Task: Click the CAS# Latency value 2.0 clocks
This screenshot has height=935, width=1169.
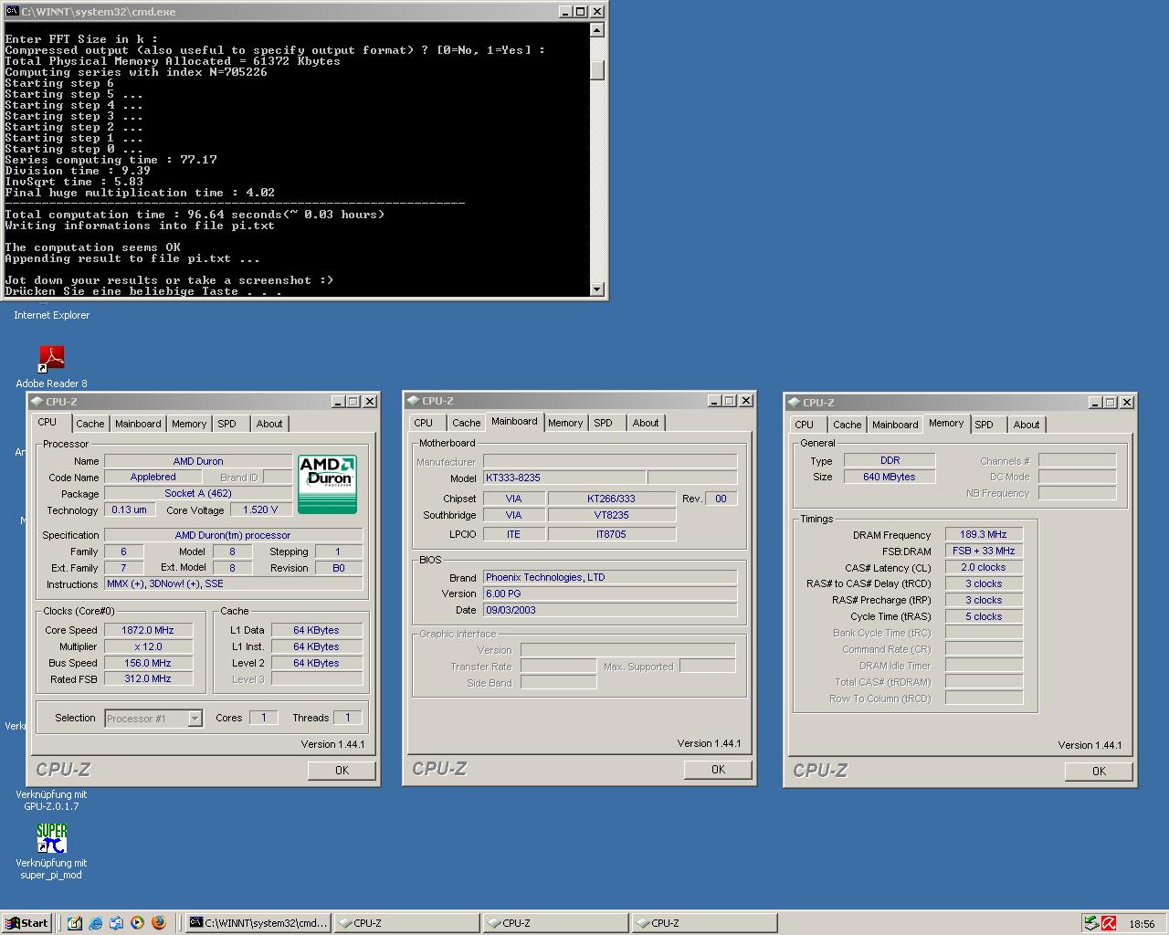Action: pyautogui.click(x=984, y=567)
